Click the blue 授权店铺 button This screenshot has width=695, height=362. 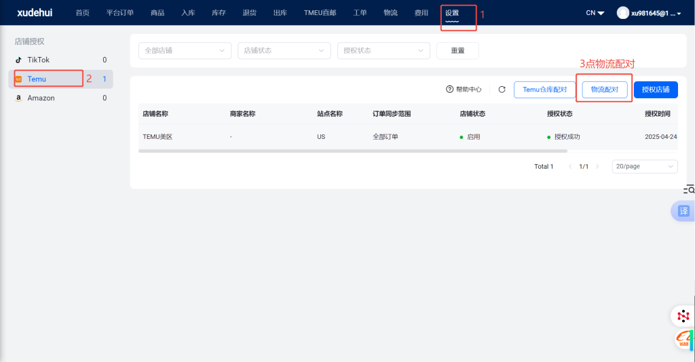pyautogui.click(x=656, y=89)
